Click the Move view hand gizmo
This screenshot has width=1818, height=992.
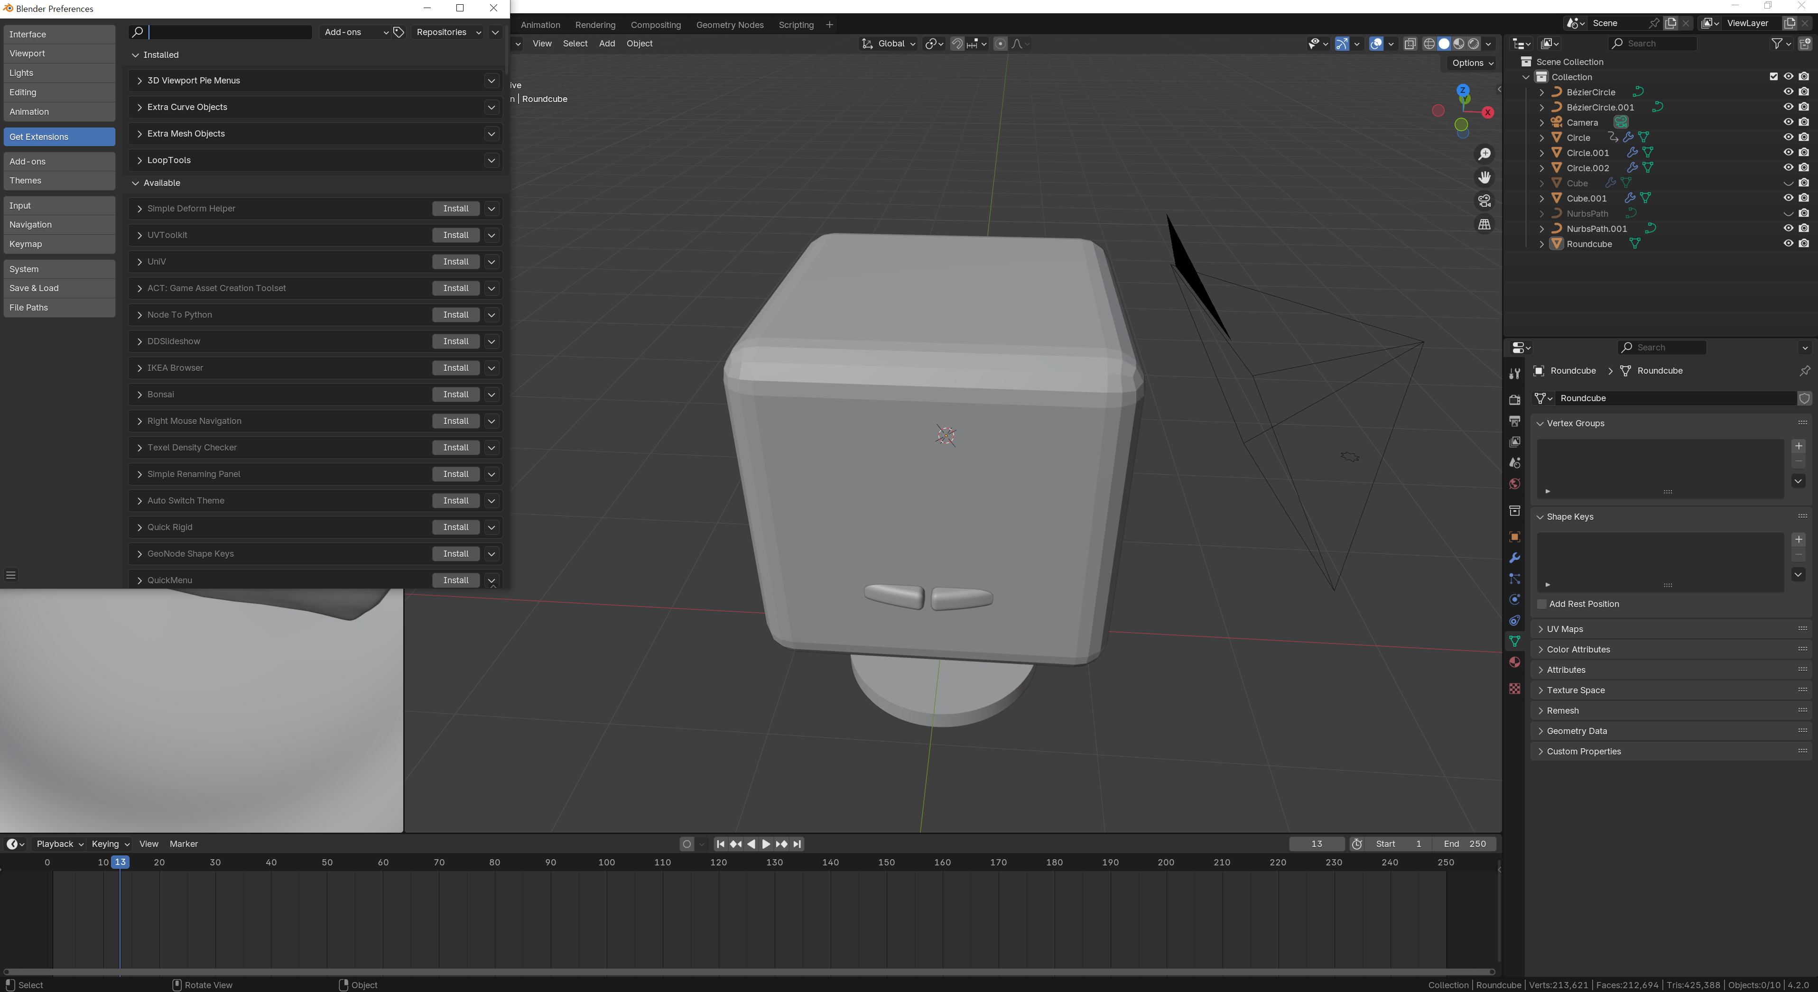coord(1484,177)
